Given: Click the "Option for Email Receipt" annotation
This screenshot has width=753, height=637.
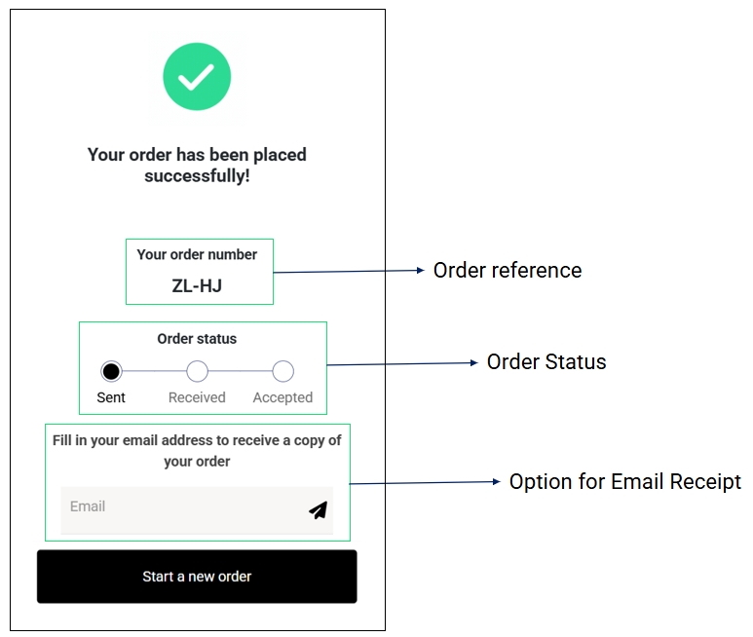Looking at the screenshot, I should point(625,482).
